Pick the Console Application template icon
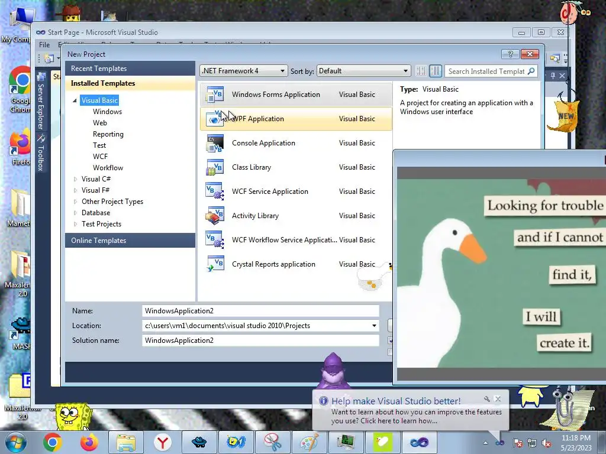The height and width of the screenshot is (454, 606). 215,143
